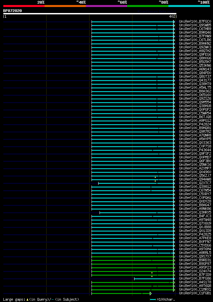The image size is (213, 302).
Task: Click the green arrowhead ending the UniRef100_C1FGB1 alignment
Action: [151, 293]
